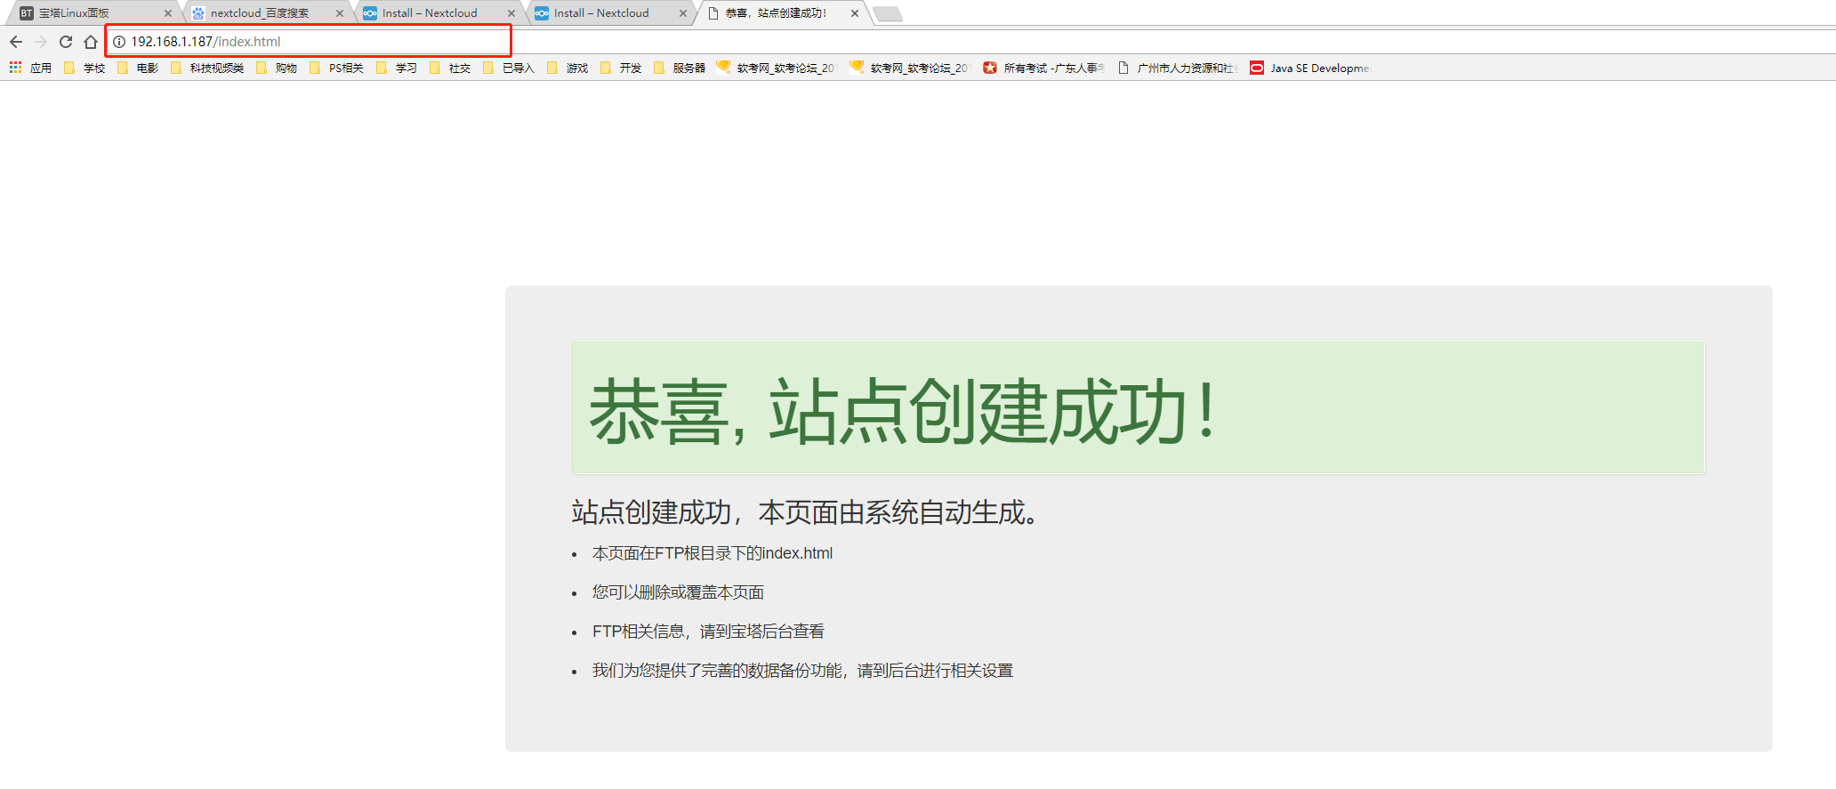Expand the PS相关 bookmark folder
This screenshot has height=789, width=1836.
click(336, 68)
